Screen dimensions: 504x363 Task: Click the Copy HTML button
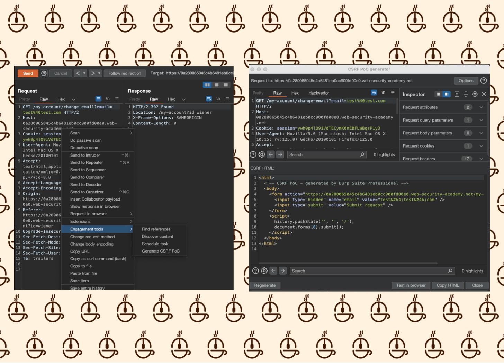point(448,285)
